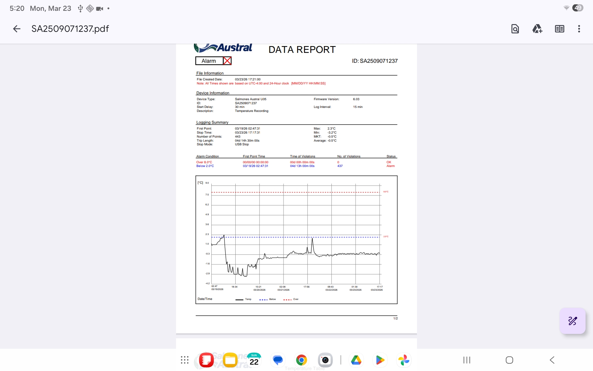Tap the Add to Drive icon
The height and width of the screenshot is (371, 593).
pos(537,29)
